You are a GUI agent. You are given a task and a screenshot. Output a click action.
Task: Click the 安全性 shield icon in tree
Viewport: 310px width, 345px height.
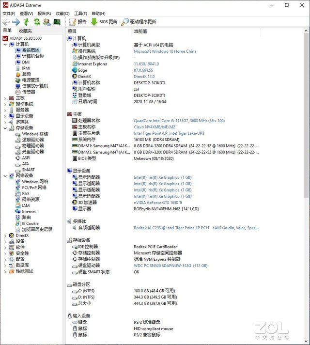click(12, 253)
